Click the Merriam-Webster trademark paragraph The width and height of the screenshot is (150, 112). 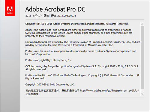83,43
